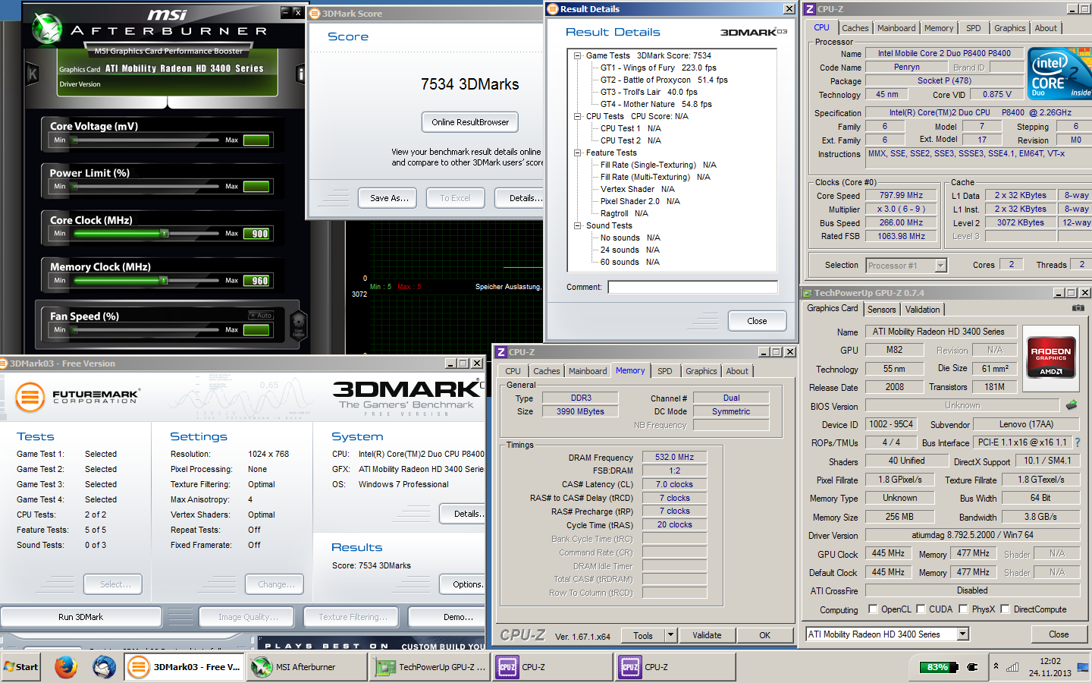Show hidden tray icons arrow
Screen dimensions: 1092x683
click(996, 666)
